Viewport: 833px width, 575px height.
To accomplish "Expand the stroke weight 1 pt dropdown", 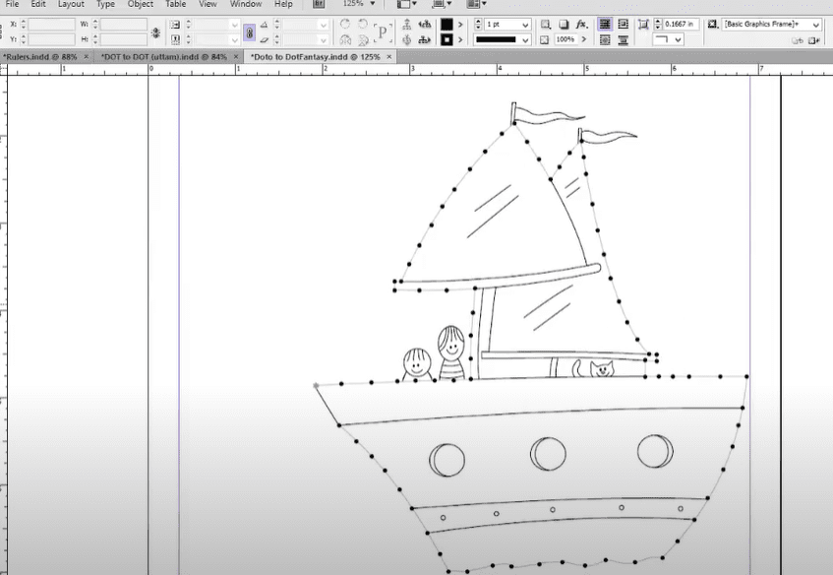I will tap(526, 24).
